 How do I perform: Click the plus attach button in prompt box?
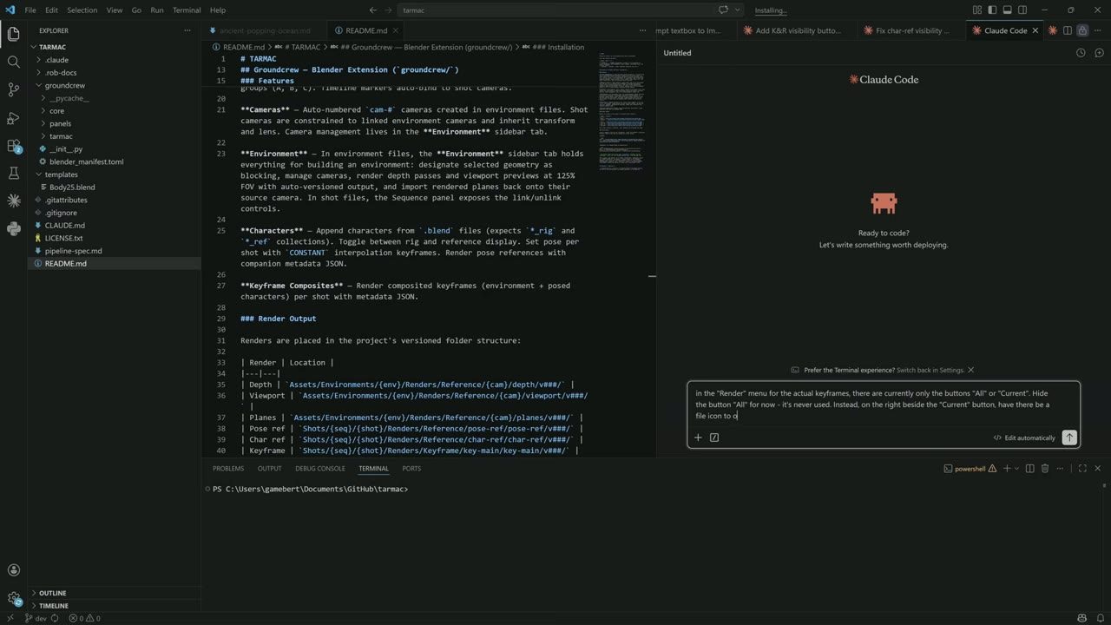pyautogui.click(x=698, y=437)
